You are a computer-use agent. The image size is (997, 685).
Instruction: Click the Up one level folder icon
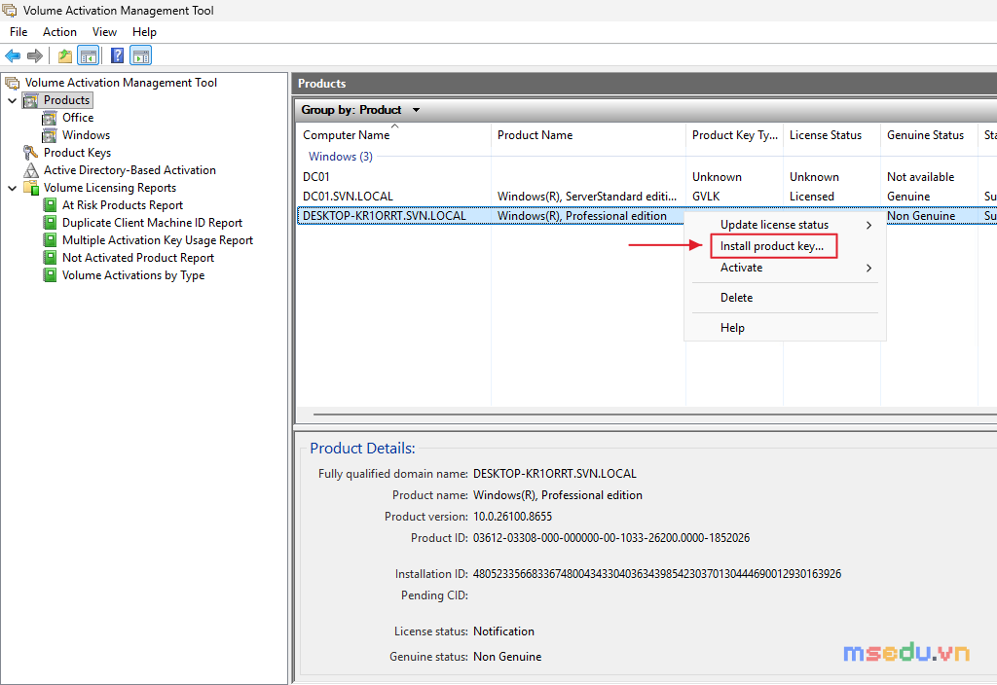point(65,55)
